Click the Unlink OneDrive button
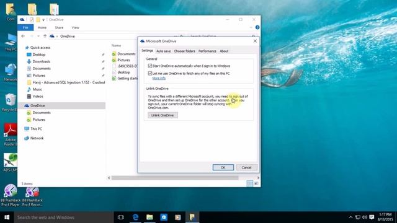This screenshot has height=223, width=397. click(163, 115)
